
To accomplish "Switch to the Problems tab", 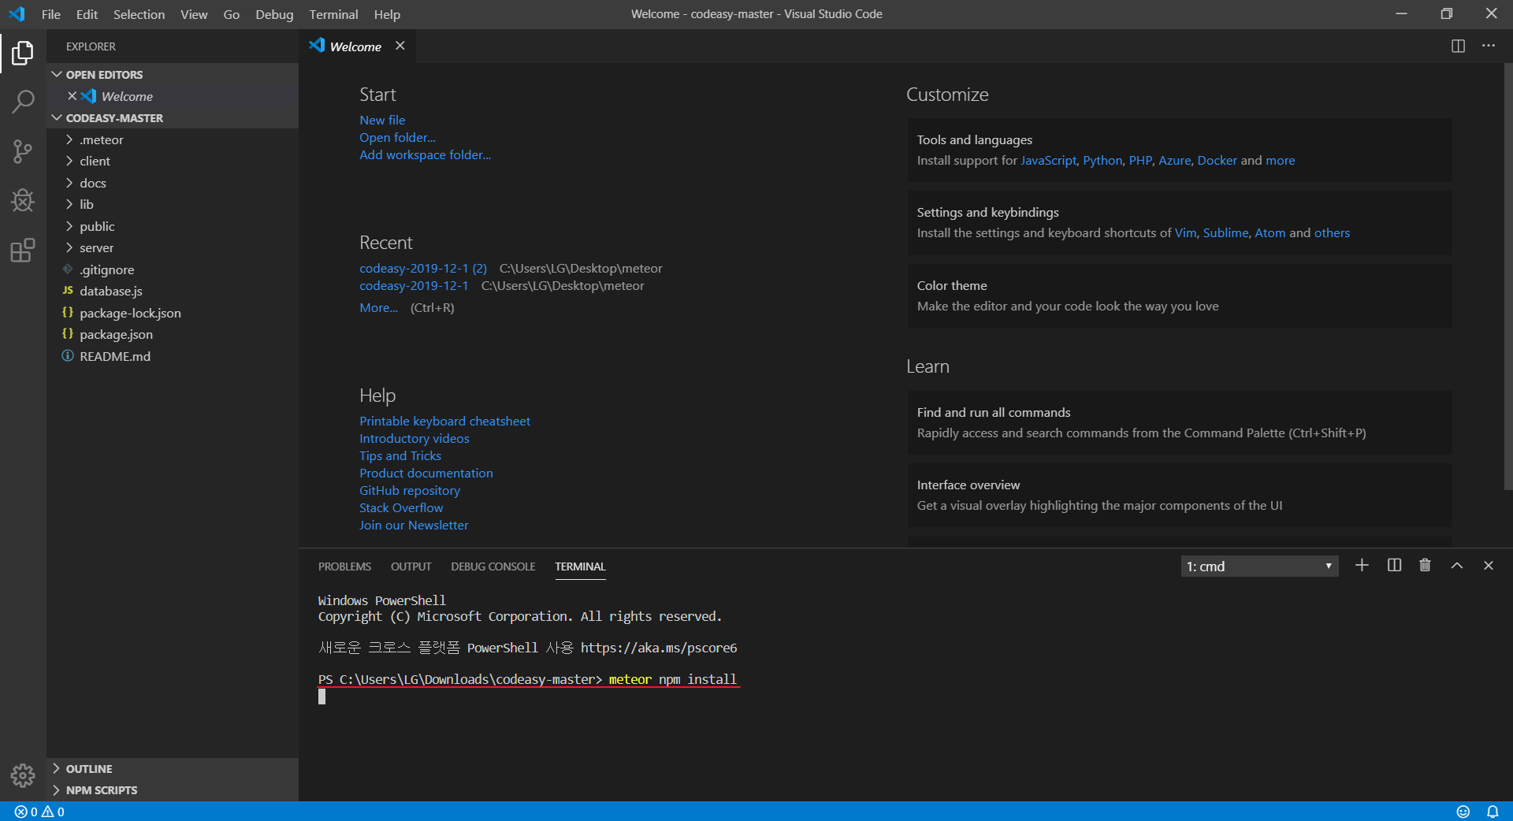I will tap(344, 567).
